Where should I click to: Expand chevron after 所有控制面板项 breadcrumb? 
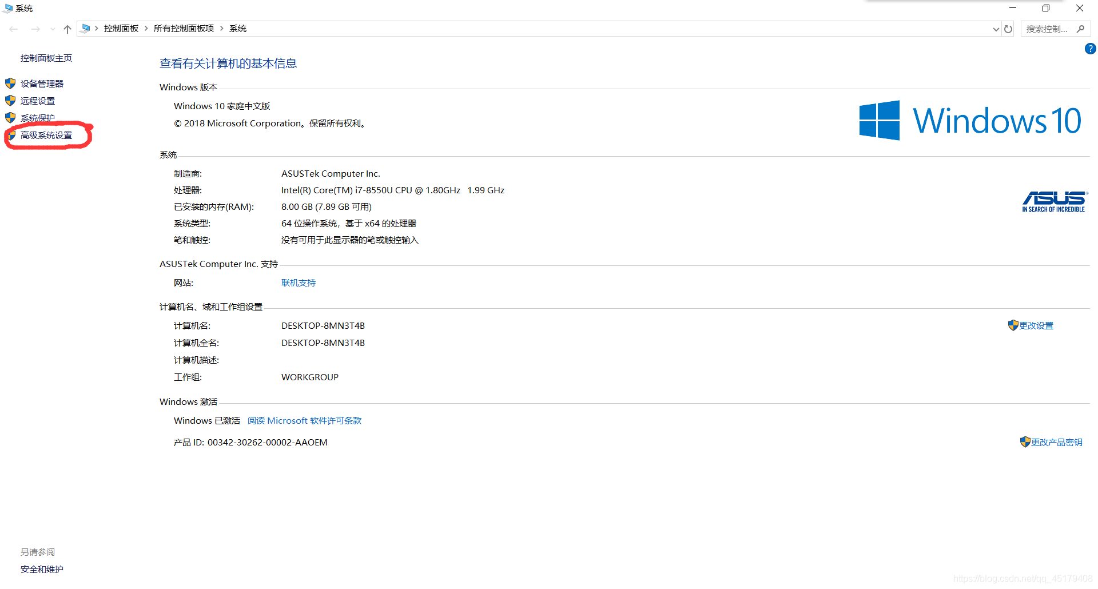222,28
